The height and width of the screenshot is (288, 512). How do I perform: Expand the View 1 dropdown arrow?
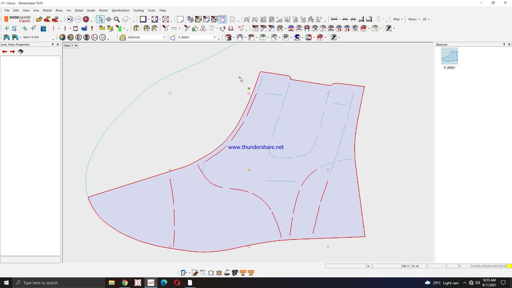(76, 46)
